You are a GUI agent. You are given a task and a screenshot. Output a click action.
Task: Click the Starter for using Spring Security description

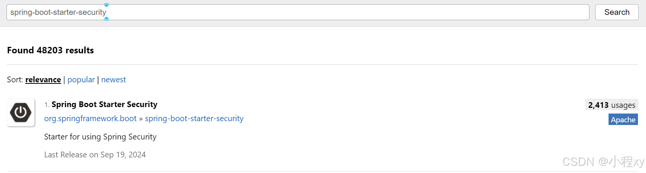point(100,137)
